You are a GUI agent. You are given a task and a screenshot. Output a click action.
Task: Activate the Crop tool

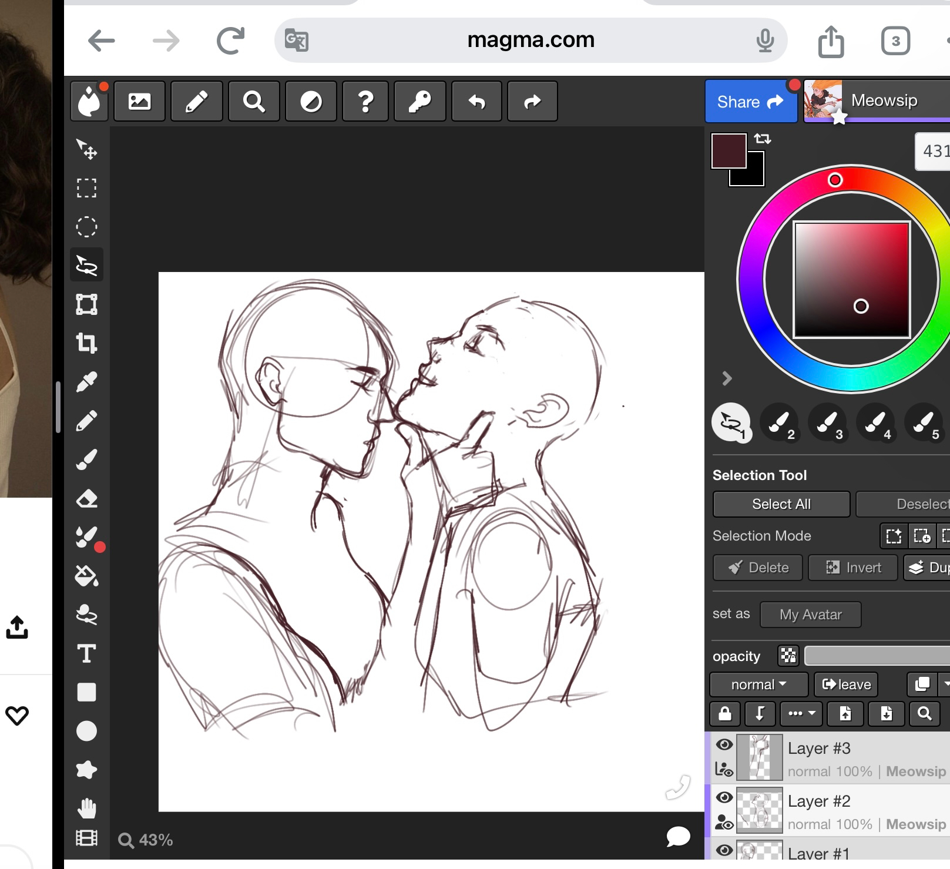86,343
